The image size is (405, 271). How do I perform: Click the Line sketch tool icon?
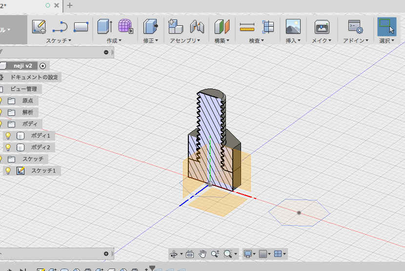coord(60,26)
